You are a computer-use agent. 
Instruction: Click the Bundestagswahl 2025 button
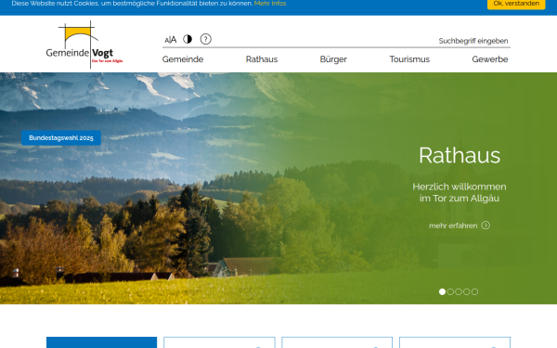pos(61,137)
